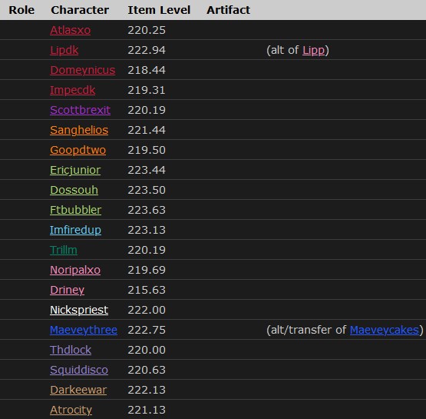Follow the Maeveycakes transfer link

pos(385,330)
